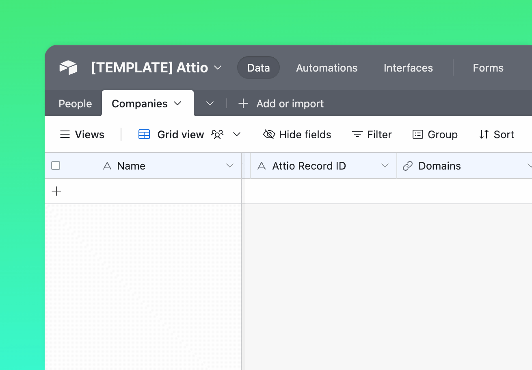532x370 pixels.
Task: Open the Name column dropdown arrow
Action: click(230, 166)
